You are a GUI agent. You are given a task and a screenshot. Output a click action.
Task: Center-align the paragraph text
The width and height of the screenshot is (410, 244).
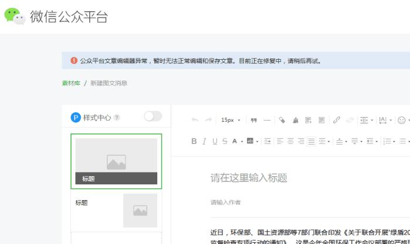tap(290, 141)
